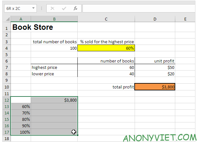Click the $50 unit profit cell
197x142 pixels.
tap(155, 67)
